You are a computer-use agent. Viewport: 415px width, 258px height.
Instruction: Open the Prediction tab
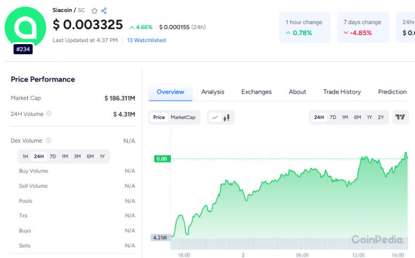(x=392, y=92)
